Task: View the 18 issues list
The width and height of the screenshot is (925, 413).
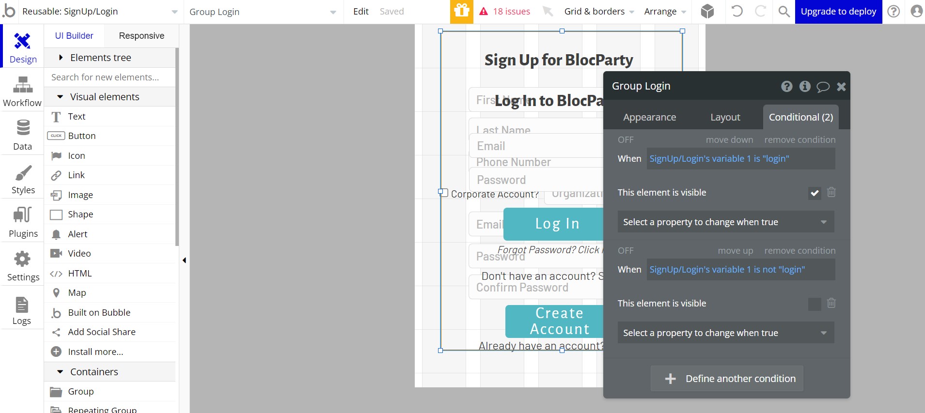Action: click(x=504, y=11)
